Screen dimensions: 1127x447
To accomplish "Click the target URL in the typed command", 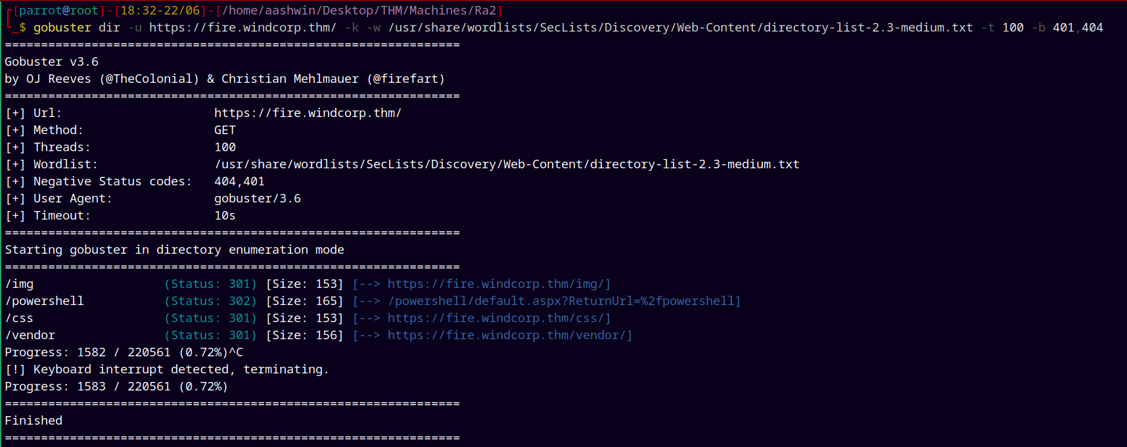I will [242, 28].
